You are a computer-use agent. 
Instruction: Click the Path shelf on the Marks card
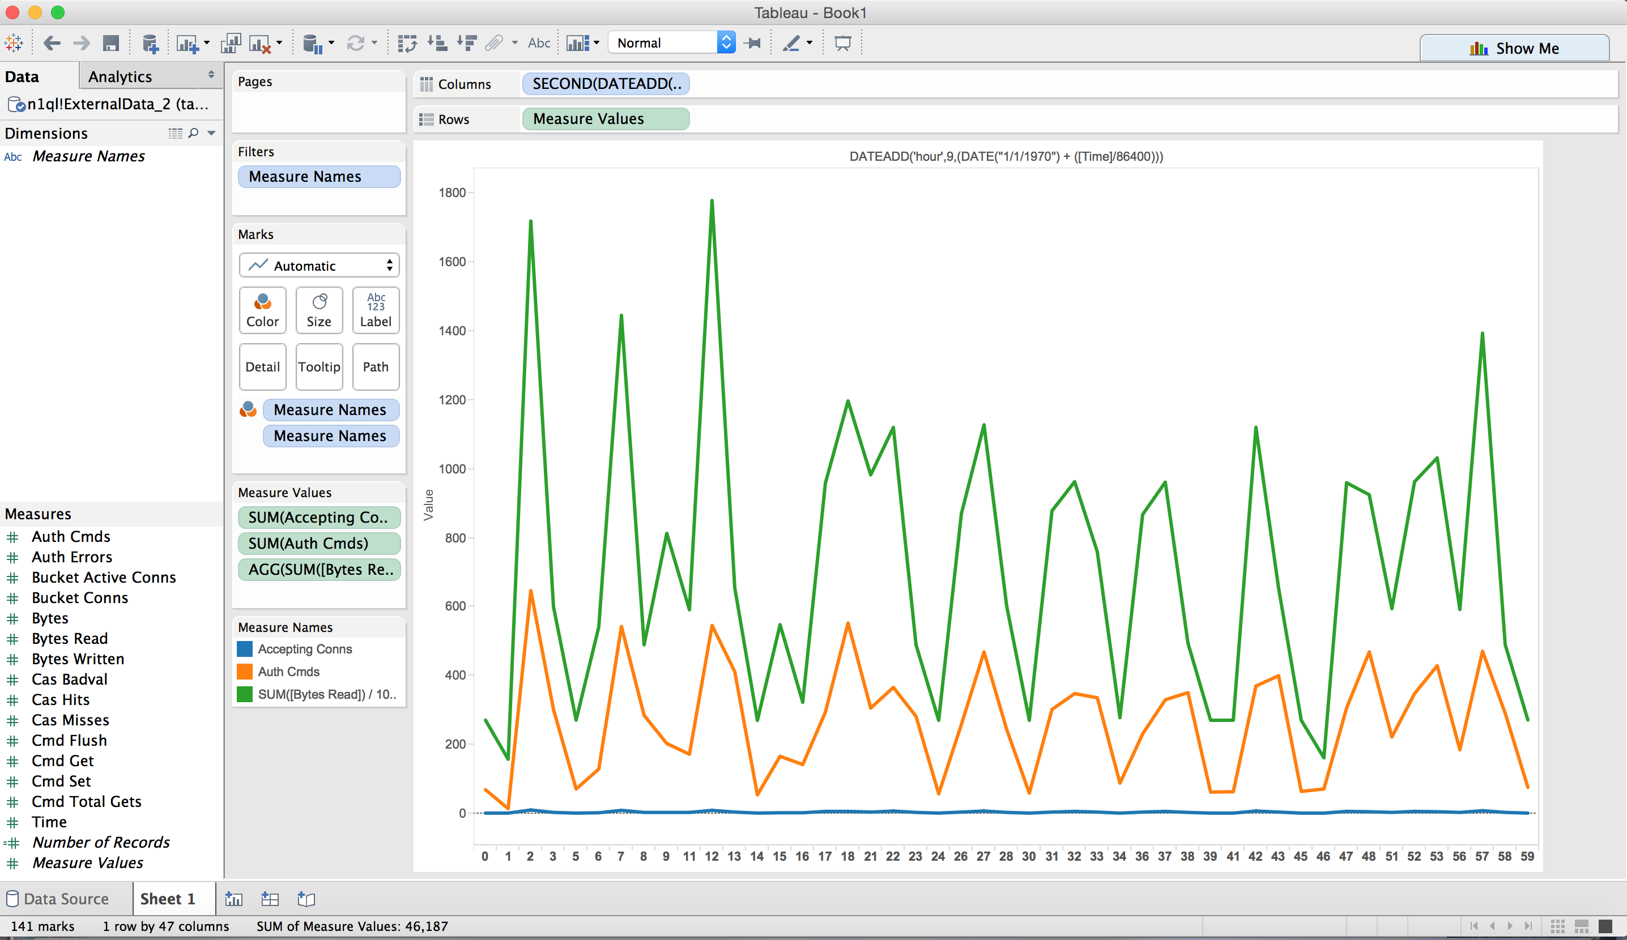click(x=376, y=367)
